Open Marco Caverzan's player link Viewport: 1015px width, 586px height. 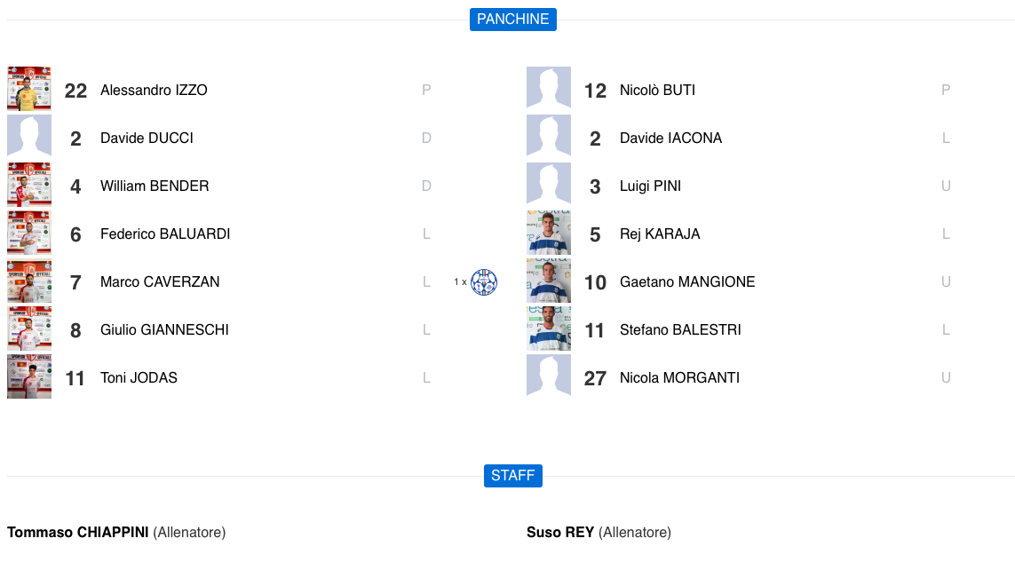click(160, 282)
